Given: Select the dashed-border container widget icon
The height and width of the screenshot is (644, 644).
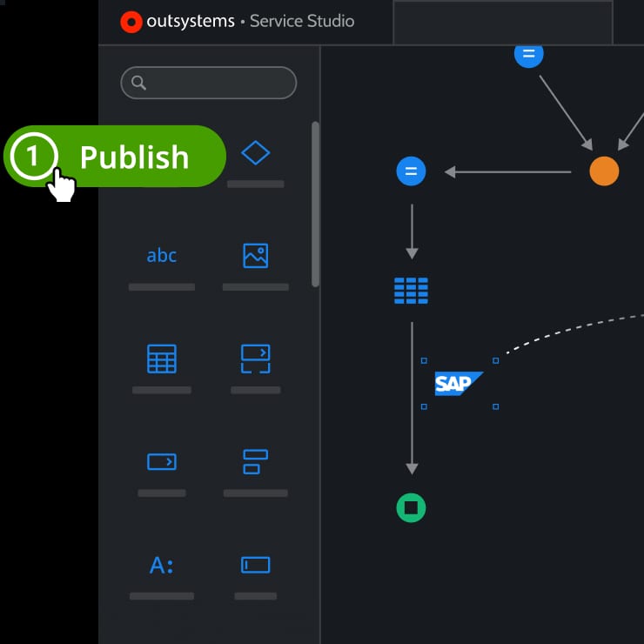Looking at the screenshot, I should 255,358.
